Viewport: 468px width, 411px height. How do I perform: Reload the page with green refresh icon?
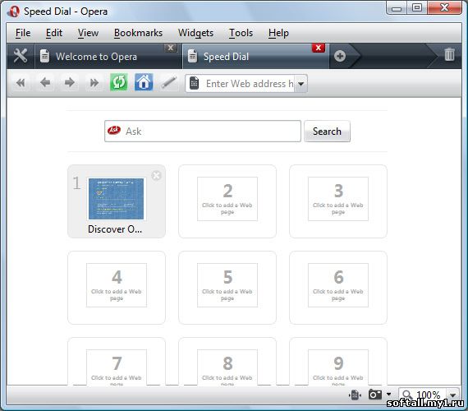[119, 82]
